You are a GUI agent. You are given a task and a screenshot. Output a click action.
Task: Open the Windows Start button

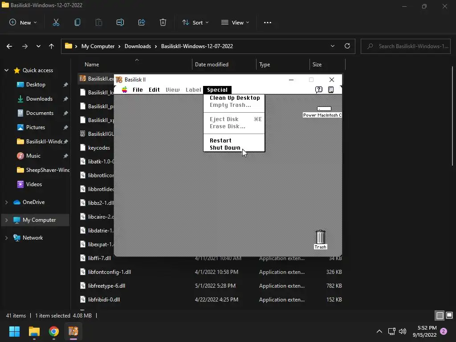(x=14, y=331)
